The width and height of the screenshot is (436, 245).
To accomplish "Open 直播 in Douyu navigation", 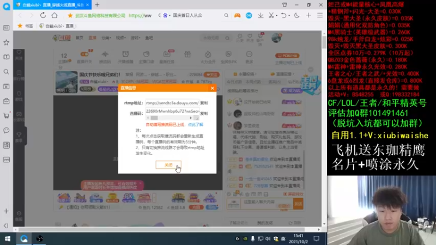I will tap(92, 38).
